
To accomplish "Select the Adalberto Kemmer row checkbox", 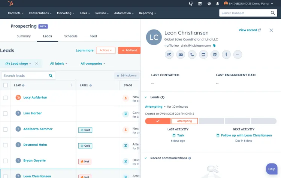I will [5, 129].
